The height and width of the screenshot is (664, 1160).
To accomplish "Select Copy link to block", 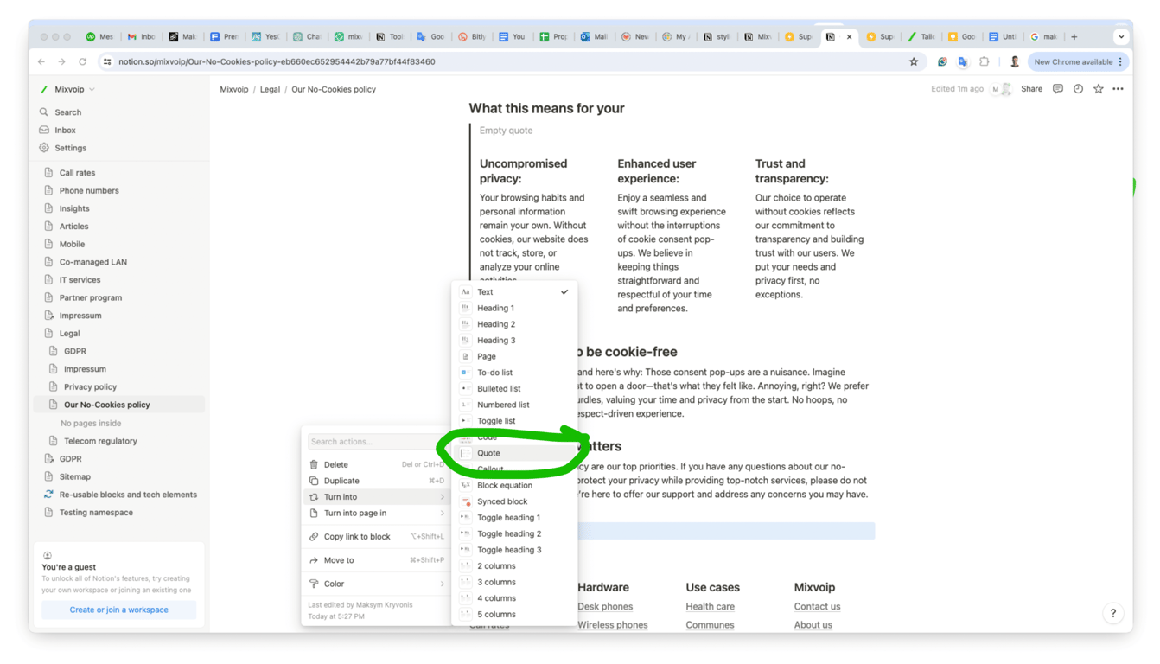I will tap(376, 537).
